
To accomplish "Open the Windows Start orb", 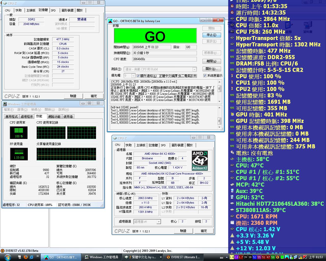I will click(7, 257).
